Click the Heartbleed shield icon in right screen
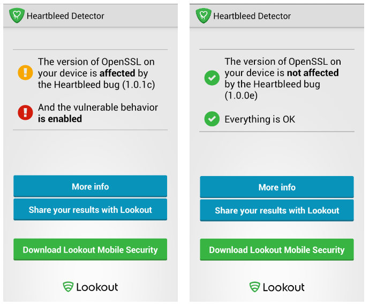Viewport: 369px width, 306px height. (x=204, y=16)
